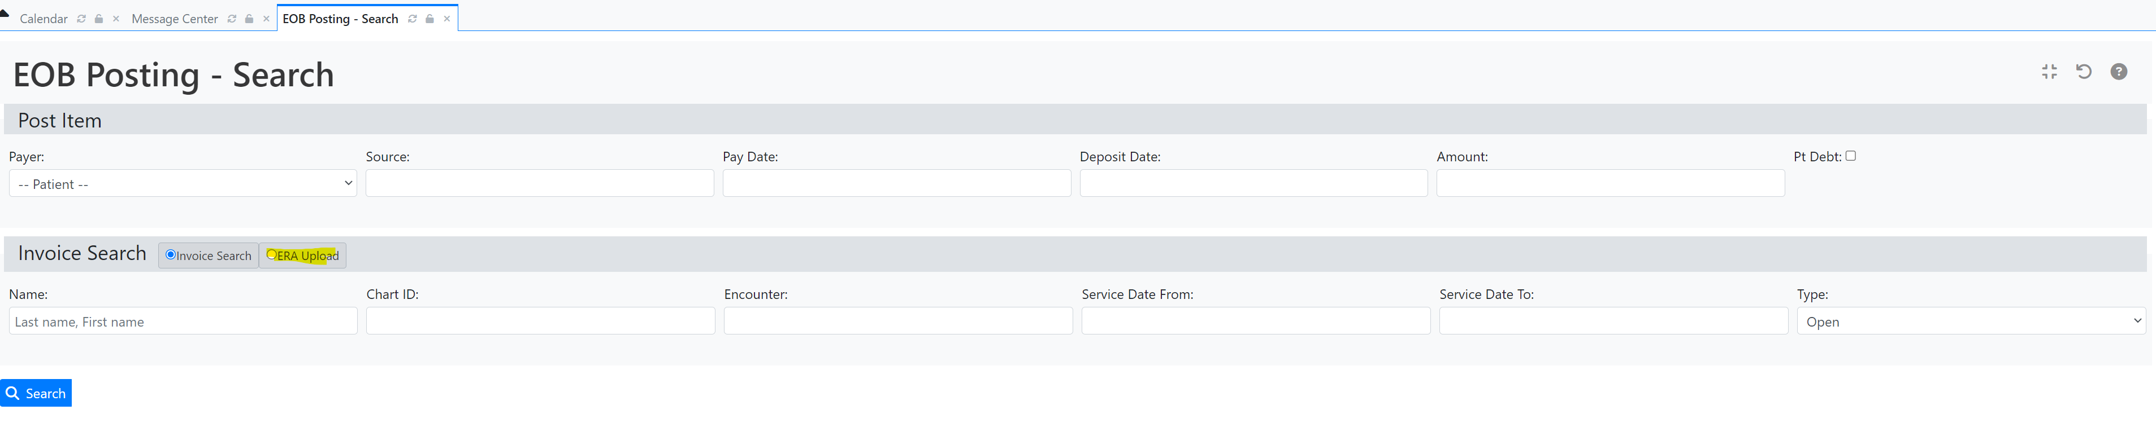2156x436 pixels.
Task: Open the Payer dropdown showing Patient
Action: pos(183,184)
